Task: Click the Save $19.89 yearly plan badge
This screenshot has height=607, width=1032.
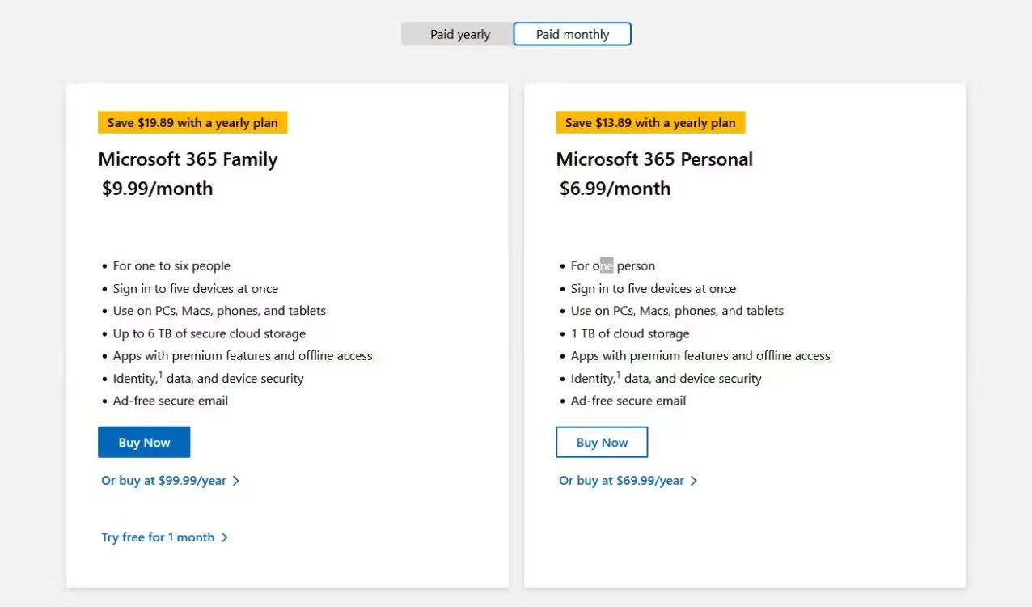Action: tap(192, 123)
